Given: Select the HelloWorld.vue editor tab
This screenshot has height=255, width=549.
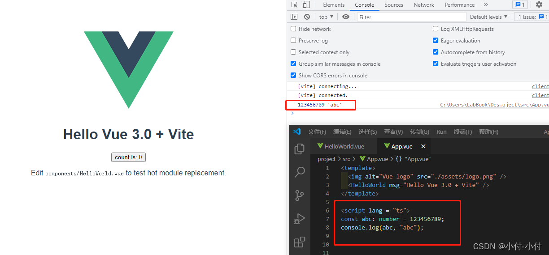Looking at the screenshot, I should (344, 146).
